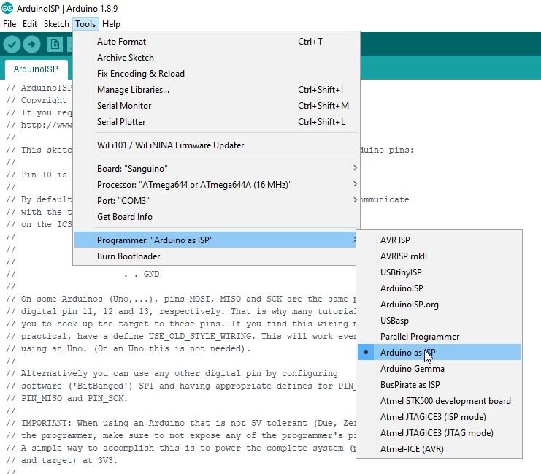Click the New sketch file icon
The width and height of the screenshot is (541, 474).
(55, 45)
